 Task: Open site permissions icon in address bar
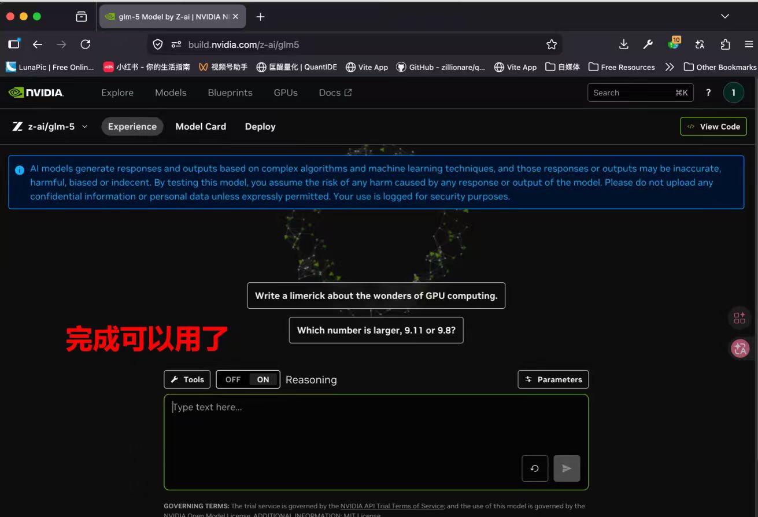point(176,45)
